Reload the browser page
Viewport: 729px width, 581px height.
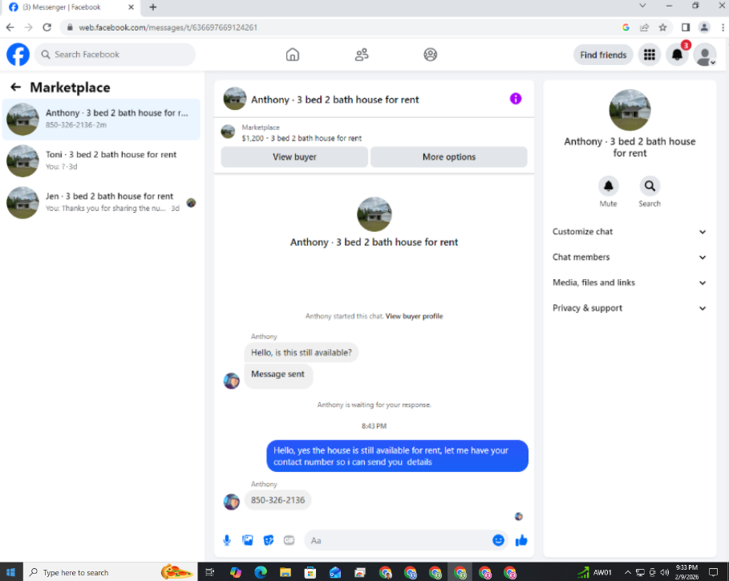47,27
